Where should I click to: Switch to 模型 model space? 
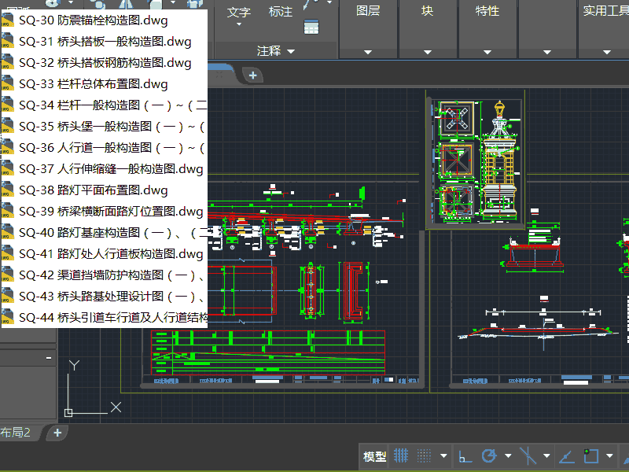click(374, 456)
